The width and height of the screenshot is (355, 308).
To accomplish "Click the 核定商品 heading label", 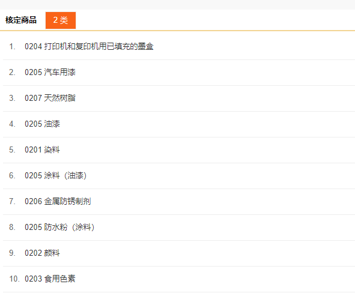I will pos(21,20).
